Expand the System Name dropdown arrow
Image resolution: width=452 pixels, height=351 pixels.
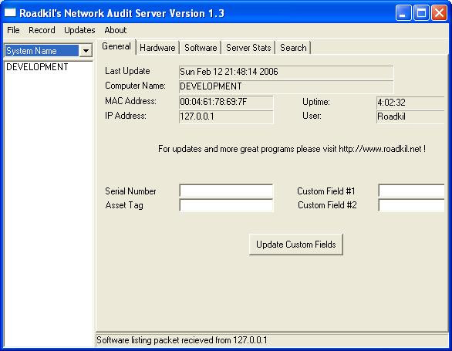(x=86, y=51)
